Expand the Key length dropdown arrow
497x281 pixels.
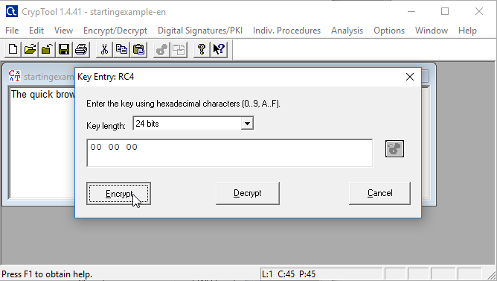pos(247,124)
